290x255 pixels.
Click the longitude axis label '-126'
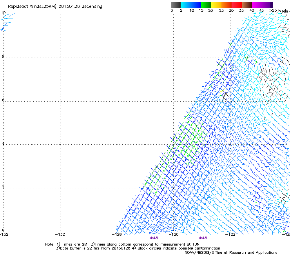174,235
